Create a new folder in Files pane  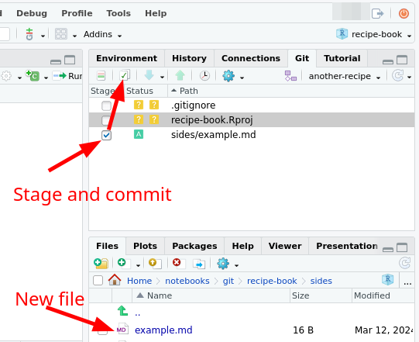click(101, 264)
